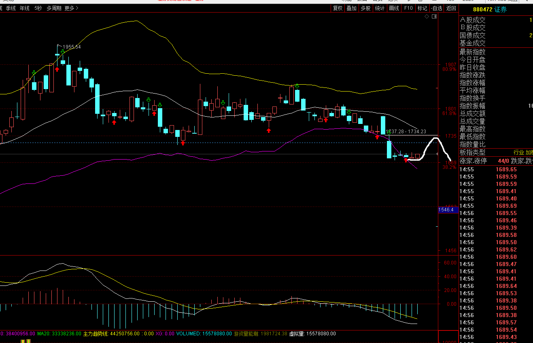Switch to the 5秒 period tab
Viewport: 533px width, 343px height.
pyautogui.click(x=38, y=8)
